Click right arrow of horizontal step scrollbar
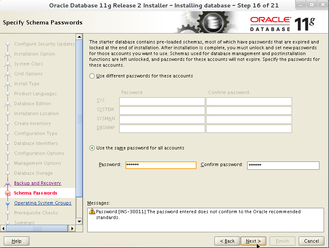Screen dimensions: 329x248 72,229
